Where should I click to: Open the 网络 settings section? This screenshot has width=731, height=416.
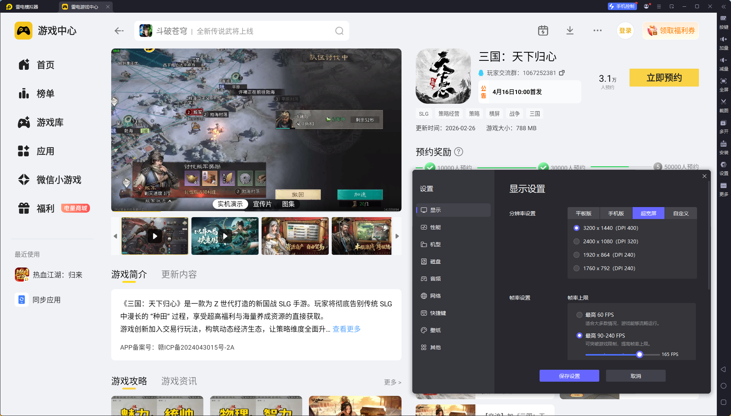point(453,296)
